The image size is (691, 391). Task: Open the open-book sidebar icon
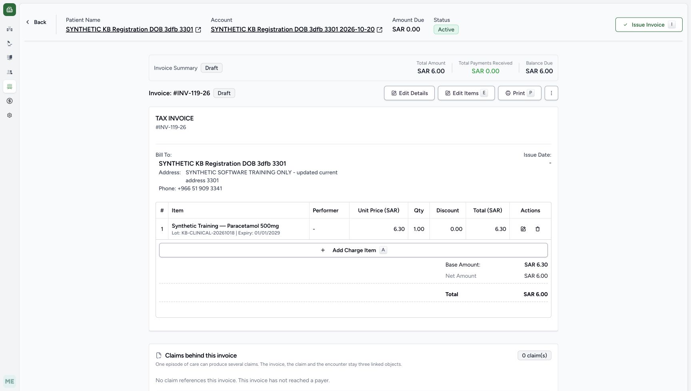[10, 58]
